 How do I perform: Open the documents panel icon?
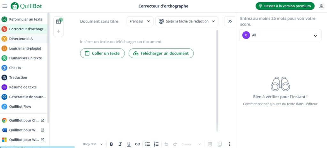click(59, 21)
